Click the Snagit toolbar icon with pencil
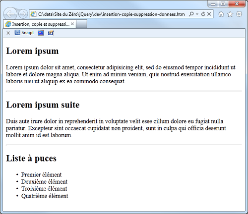The width and height of the screenshot is (248, 214). 51,33
